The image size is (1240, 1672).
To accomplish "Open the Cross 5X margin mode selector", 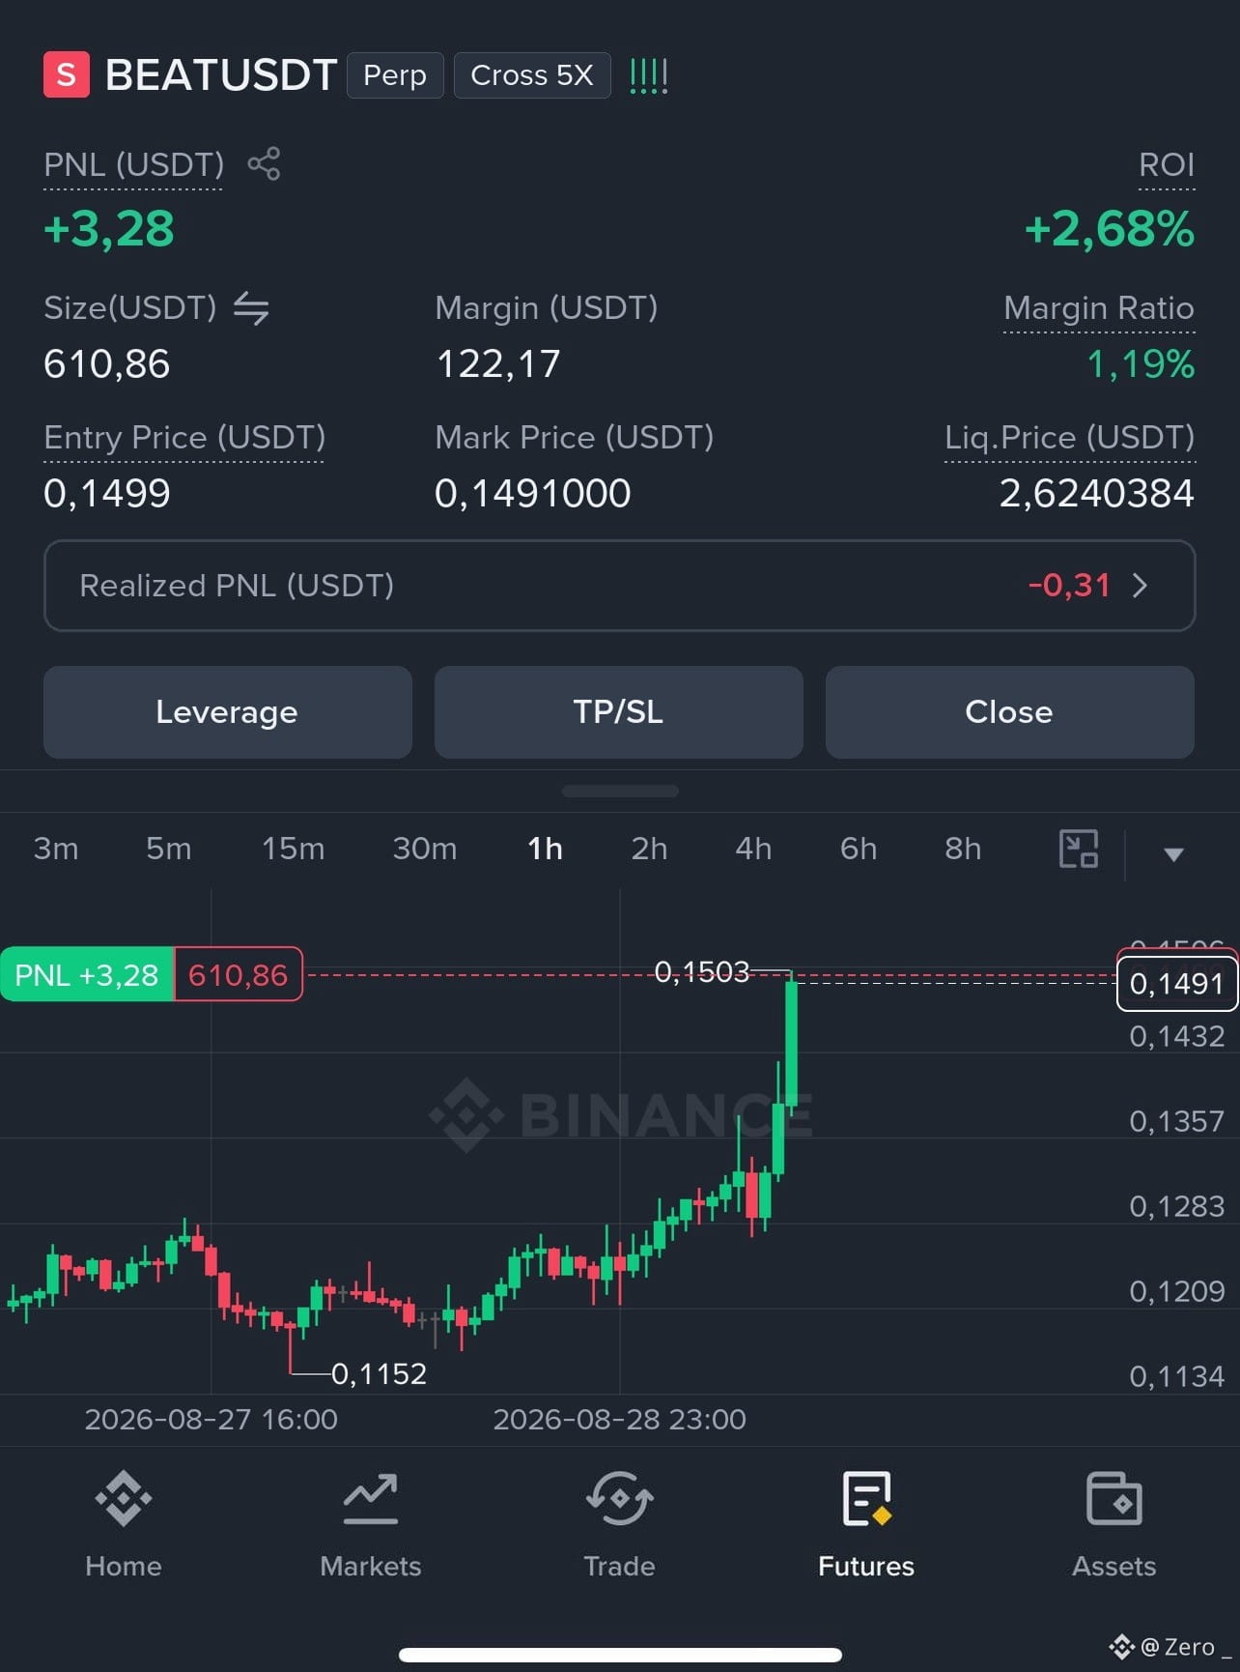I will 532,75.
